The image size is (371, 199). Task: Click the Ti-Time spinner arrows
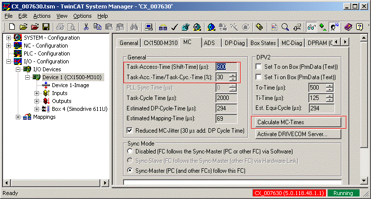pos(330,98)
